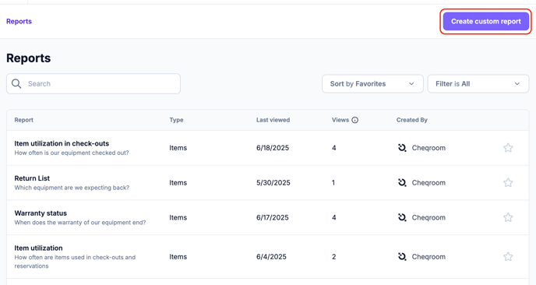Click Cheqroom creator name in Return List row
The width and height of the screenshot is (536, 285).
pos(428,183)
